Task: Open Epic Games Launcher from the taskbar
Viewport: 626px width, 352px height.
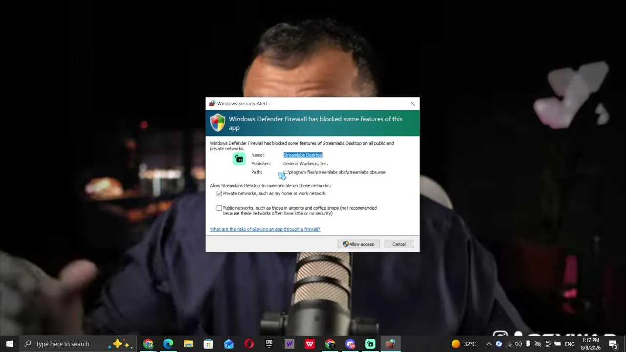Action: coord(269,344)
